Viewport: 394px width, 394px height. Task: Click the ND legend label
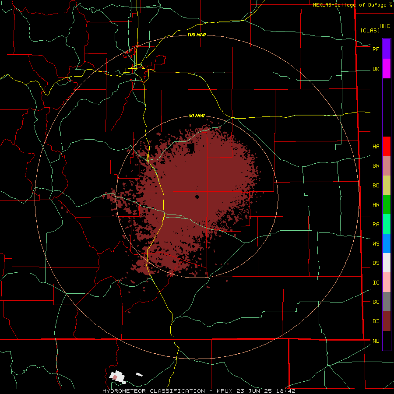pyautogui.click(x=376, y=341)
